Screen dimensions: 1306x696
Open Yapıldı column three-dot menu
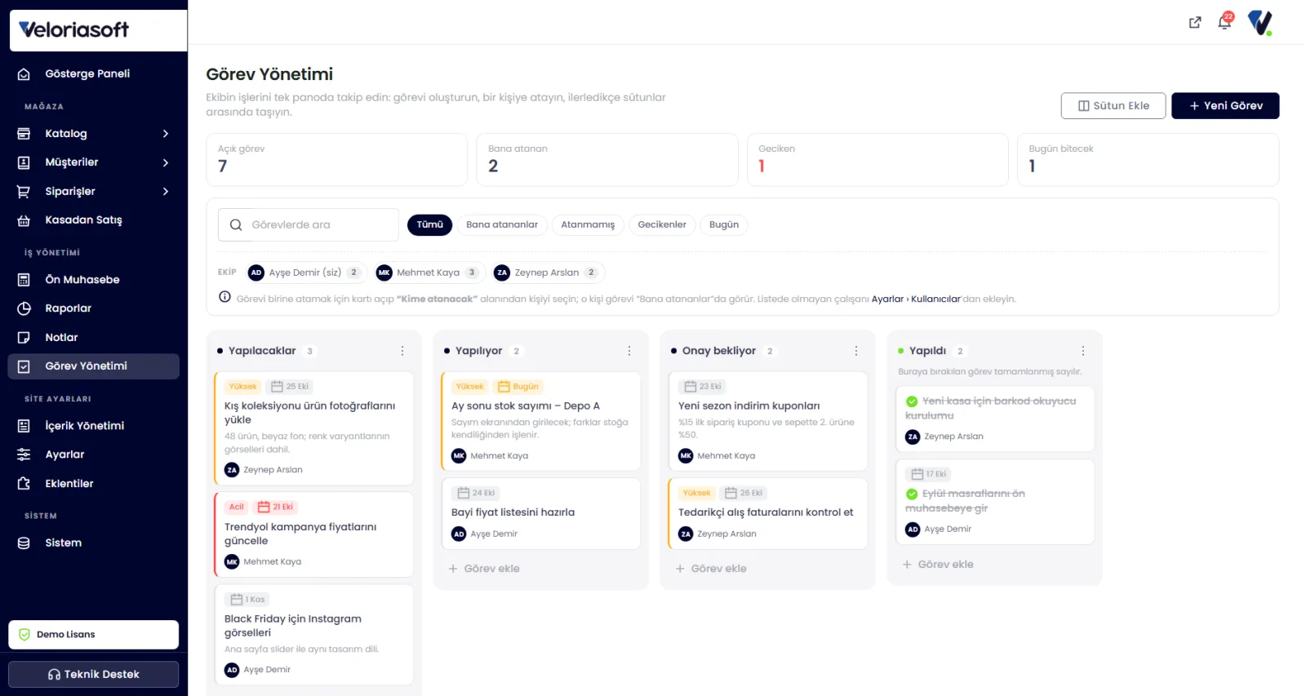[x=1083, y=351]
